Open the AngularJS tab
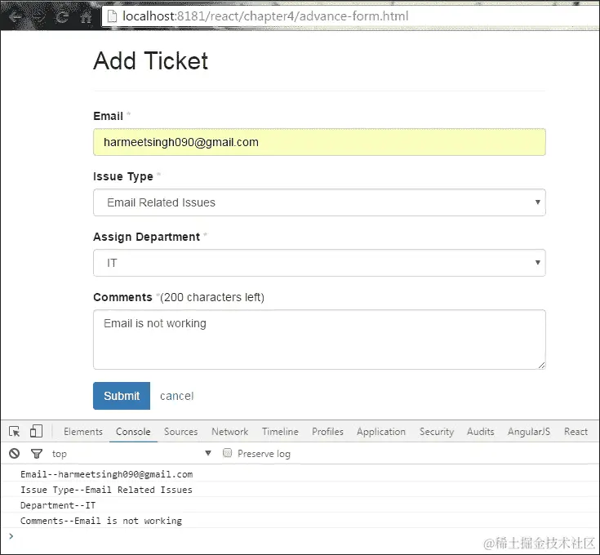This screenshot has width=600, height=555. [529, 432]
